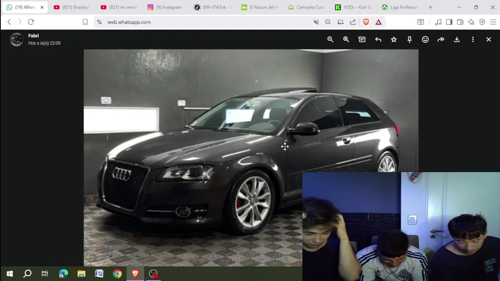
Task: Launch Microsoft Edge from taskbar
Action: pyautogui.click(x=63, y=274)
